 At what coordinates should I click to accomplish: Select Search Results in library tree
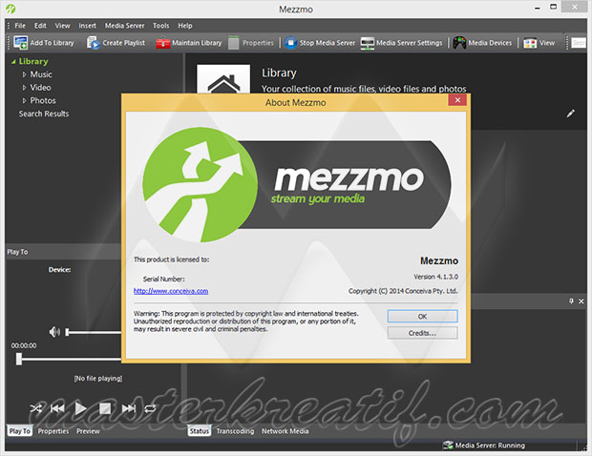pos(44,114)
